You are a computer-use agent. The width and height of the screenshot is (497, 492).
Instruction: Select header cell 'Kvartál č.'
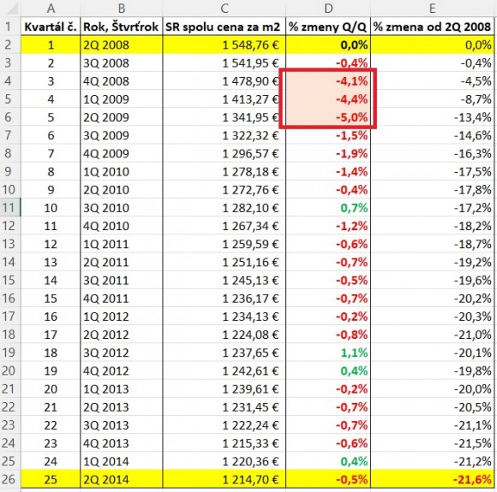coord(51,27)
